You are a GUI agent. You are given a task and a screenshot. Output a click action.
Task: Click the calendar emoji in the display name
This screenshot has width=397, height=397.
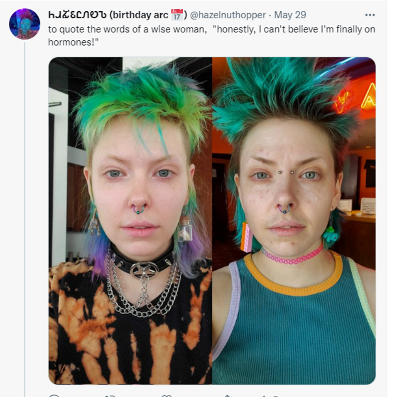coord(177,15)
